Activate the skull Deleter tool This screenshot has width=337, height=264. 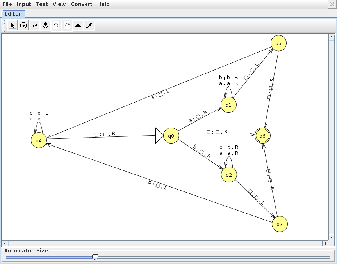(x=45, y=25)
